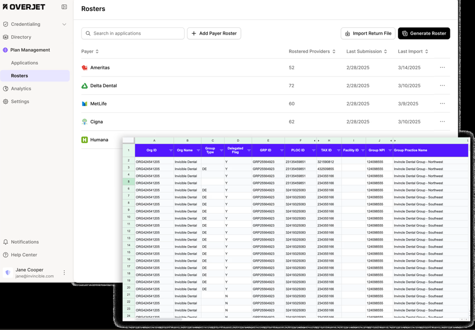Screen dimensions: 475x330
Task: Collapse the sidebar panel icon
Action: 64,7
